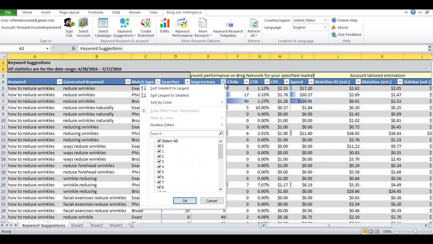
Task: Click the Search field in filter menu
Action: pyautogui.click(x=184, y=134)
